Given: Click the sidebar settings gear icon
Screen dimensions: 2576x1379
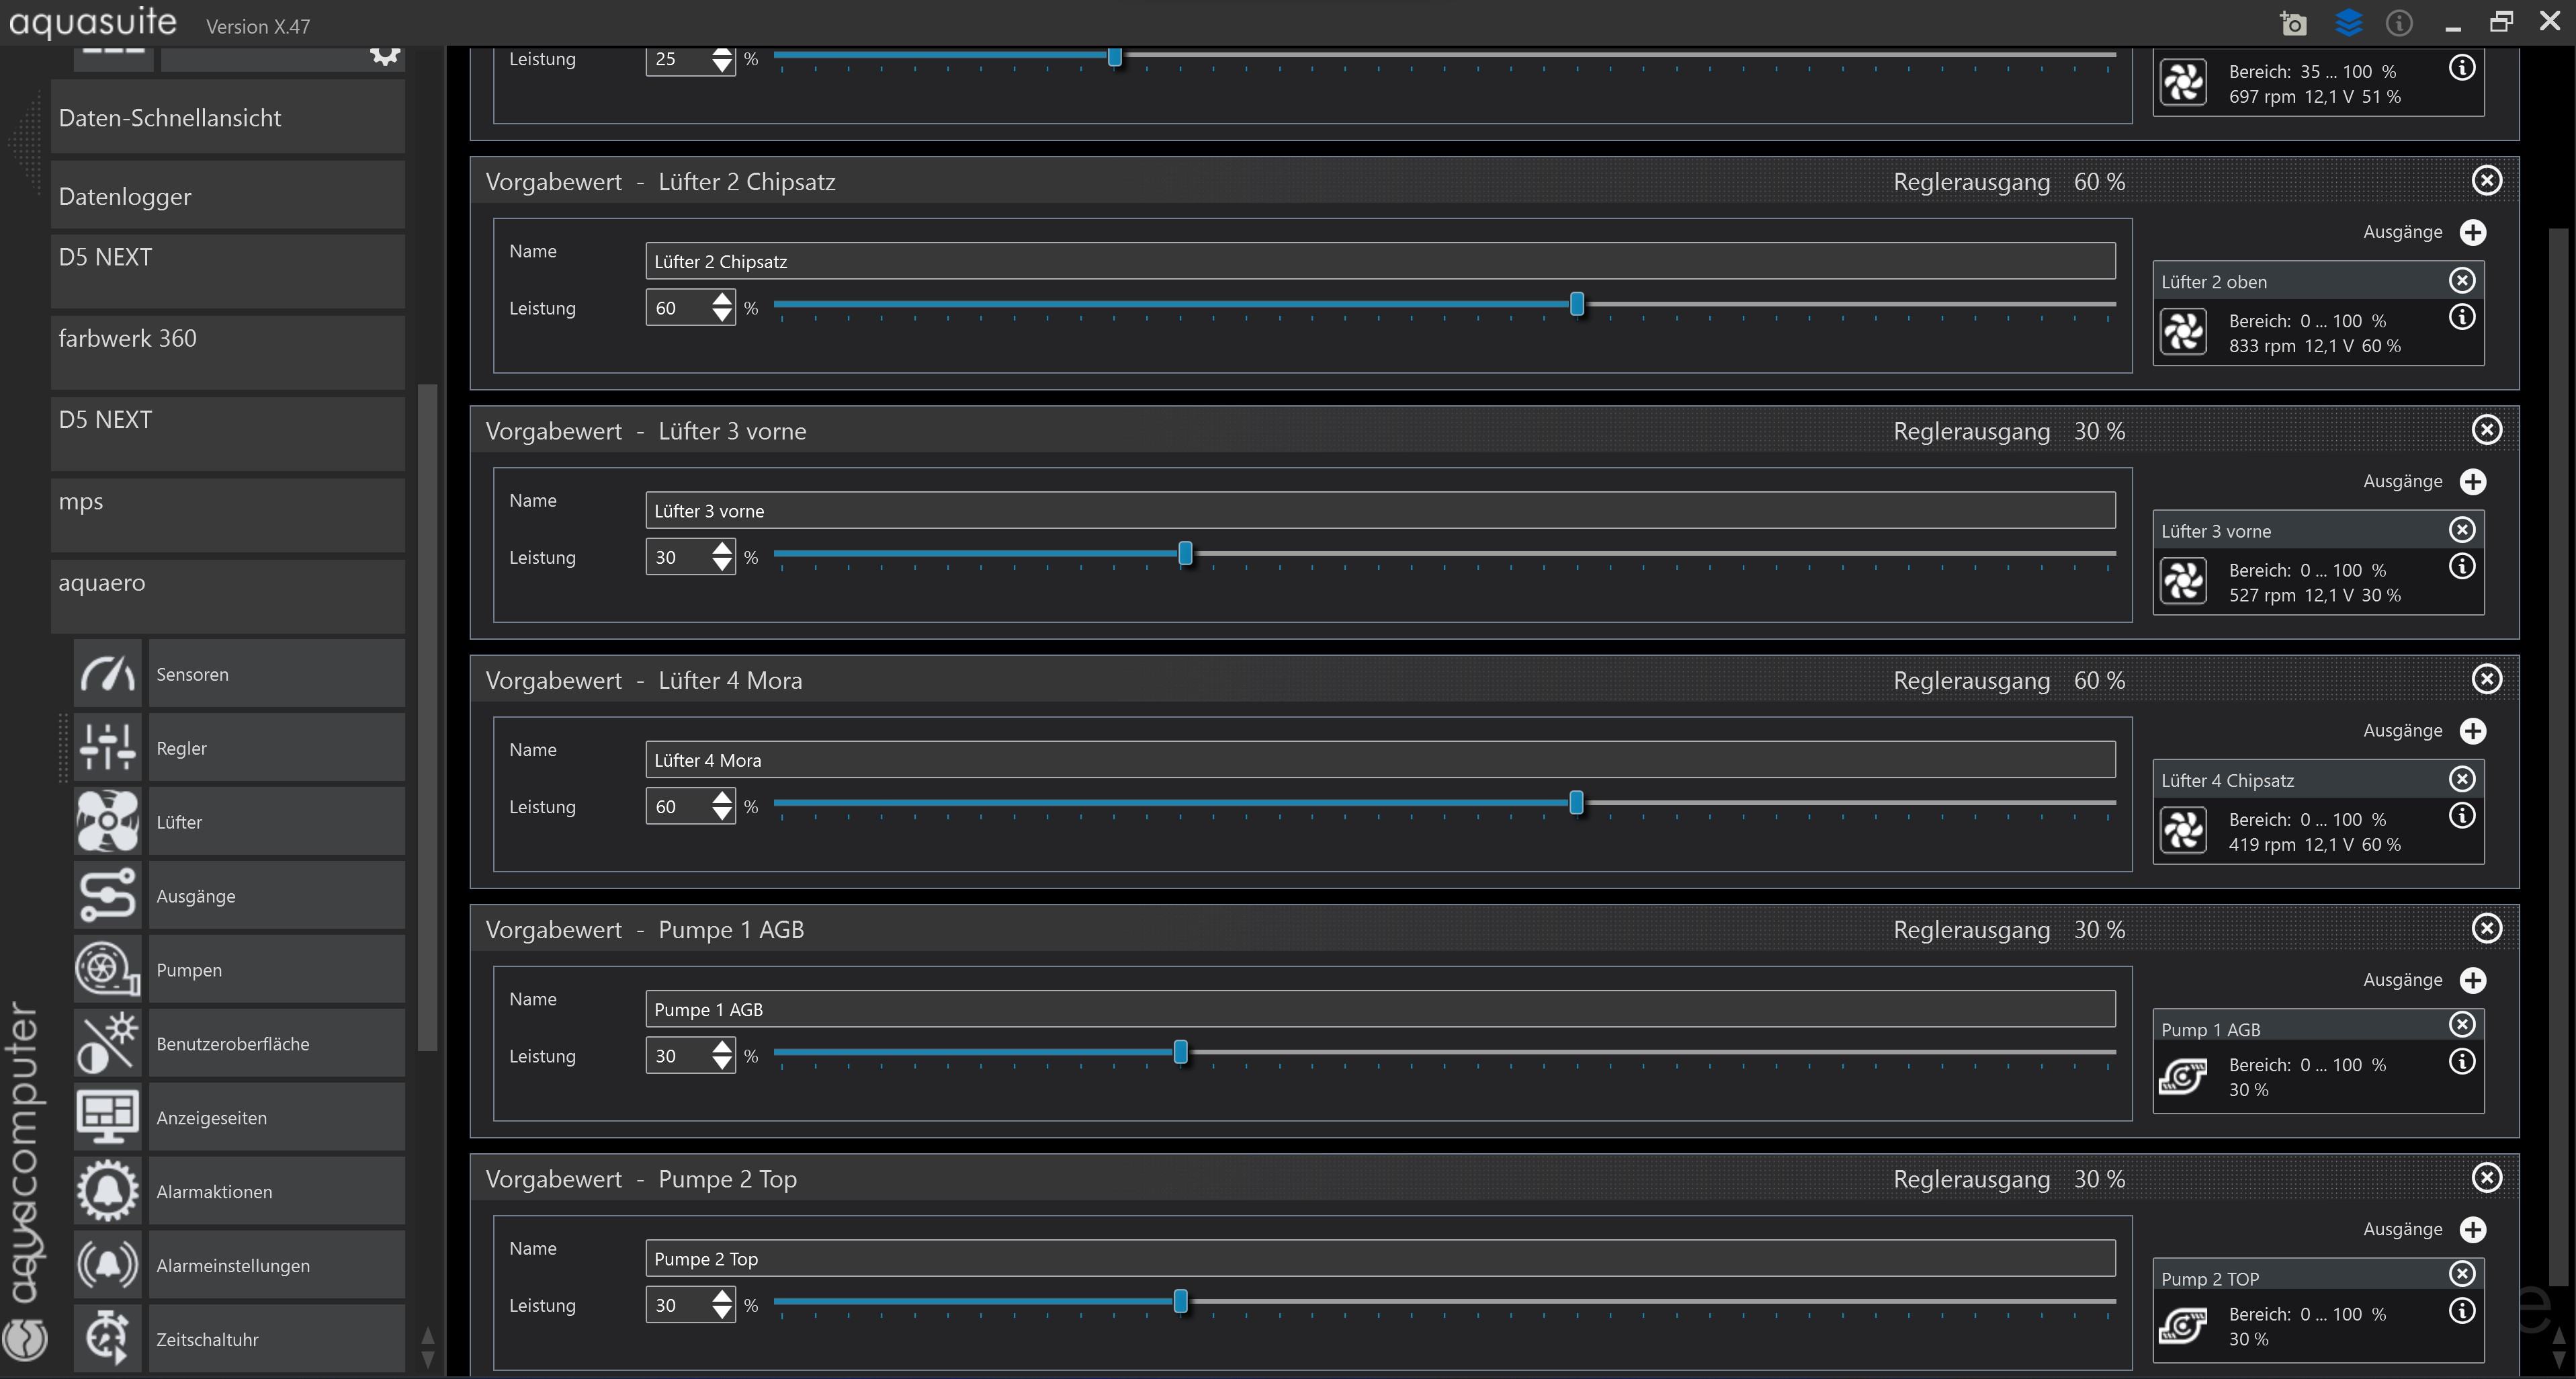Looking at the screenshot, I should pyautogui.click(x=386, y=54).
